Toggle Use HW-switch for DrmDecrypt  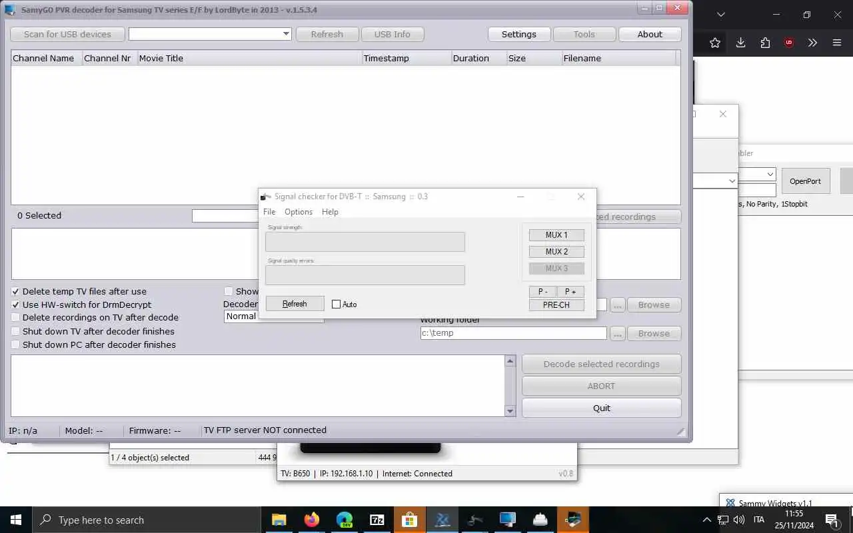point(15,304)
